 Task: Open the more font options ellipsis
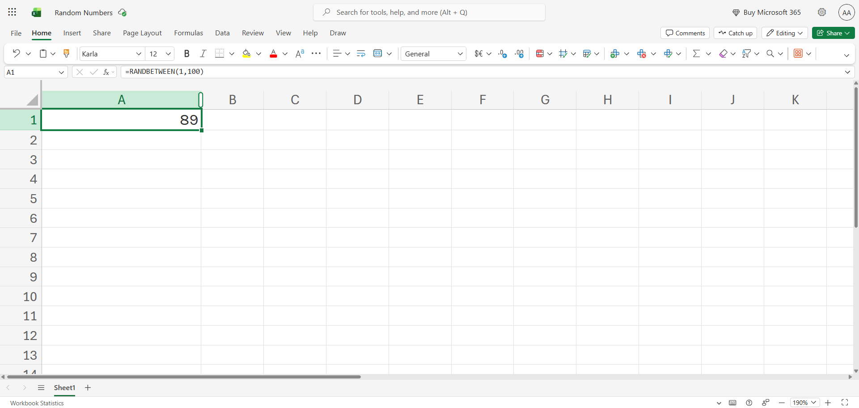[316, 54]
